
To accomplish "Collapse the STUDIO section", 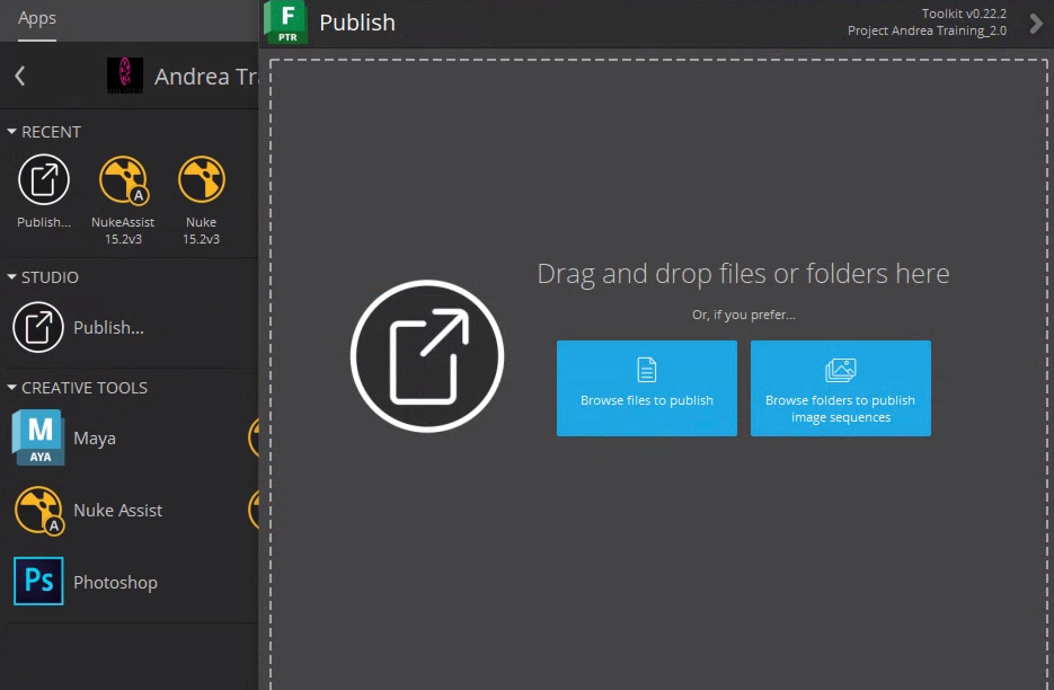I will (11, 277).
